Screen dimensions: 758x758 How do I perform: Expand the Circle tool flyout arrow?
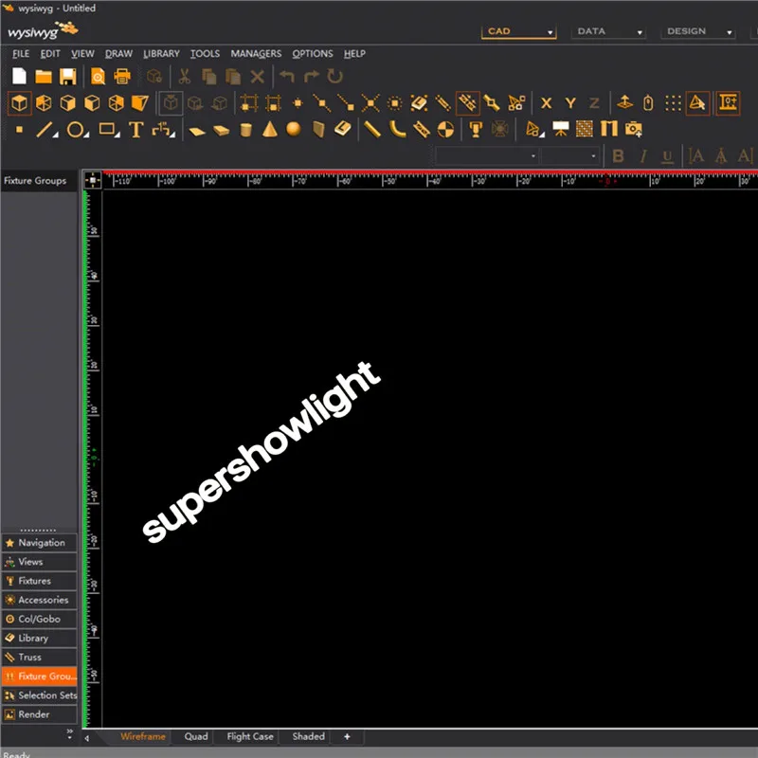point(86,135)
